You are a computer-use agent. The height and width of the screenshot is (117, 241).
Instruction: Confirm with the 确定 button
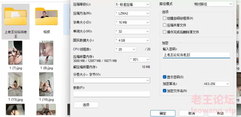tap(163, 113)
